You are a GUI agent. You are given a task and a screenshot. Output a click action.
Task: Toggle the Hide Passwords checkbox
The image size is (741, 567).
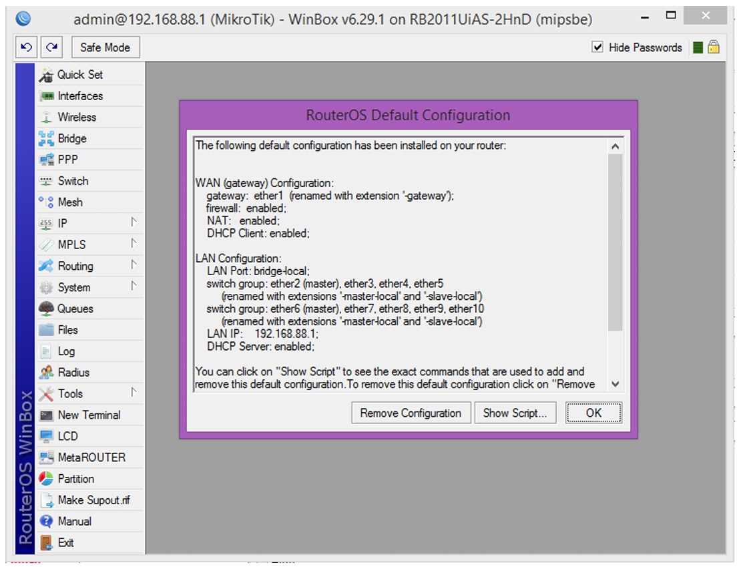[x=598, y=47]
